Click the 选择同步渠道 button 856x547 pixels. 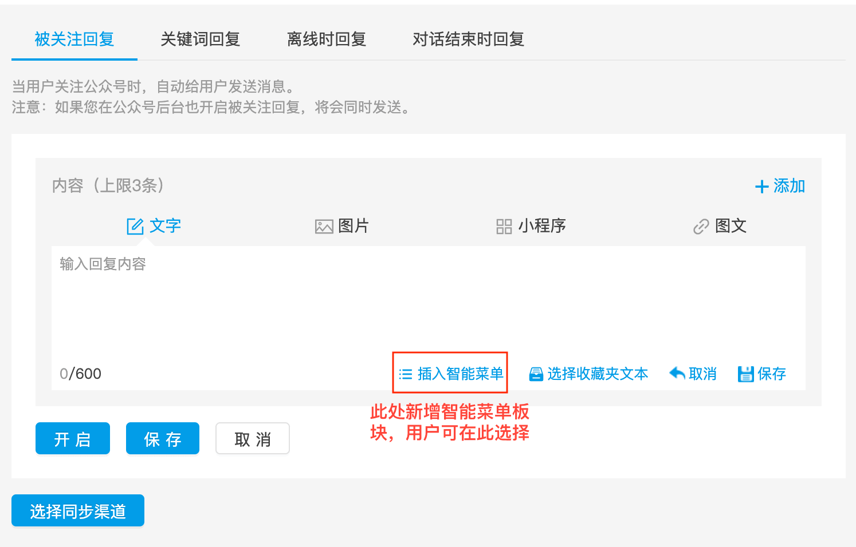click(x=78, y=510)
